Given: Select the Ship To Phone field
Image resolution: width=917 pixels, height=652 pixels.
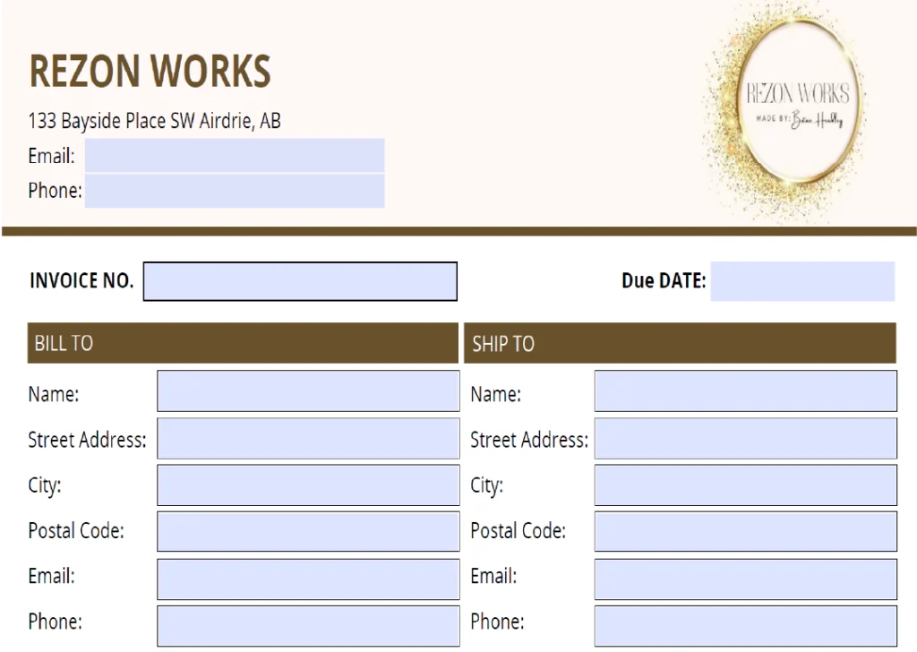Looking at the screenshot, I should [745, 625].
